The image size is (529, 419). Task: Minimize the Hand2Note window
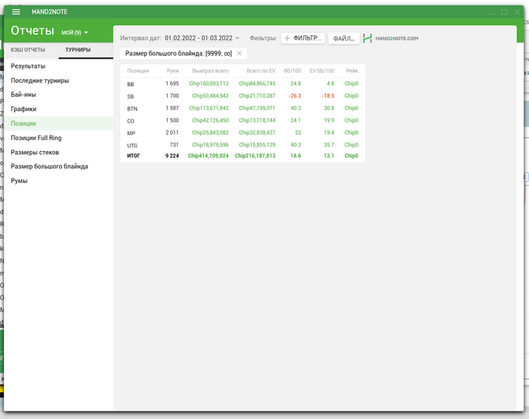click(491, 12)
